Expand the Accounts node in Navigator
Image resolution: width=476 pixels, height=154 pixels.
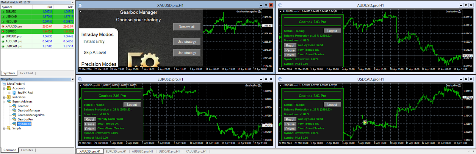4,88
